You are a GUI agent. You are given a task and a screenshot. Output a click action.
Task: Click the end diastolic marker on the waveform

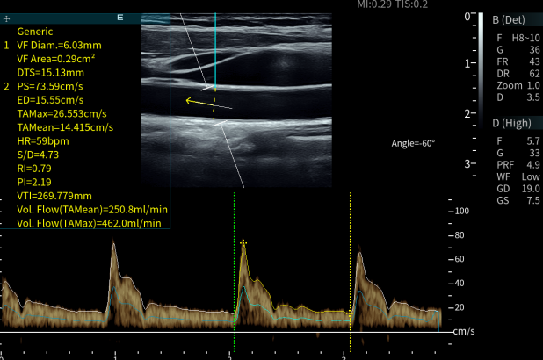click(349, 313)
